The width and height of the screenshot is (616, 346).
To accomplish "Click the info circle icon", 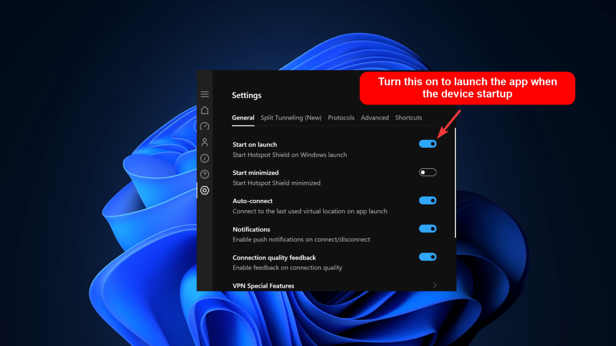I will (205, 158).
